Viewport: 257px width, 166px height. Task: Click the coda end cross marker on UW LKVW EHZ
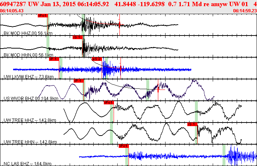121,68
